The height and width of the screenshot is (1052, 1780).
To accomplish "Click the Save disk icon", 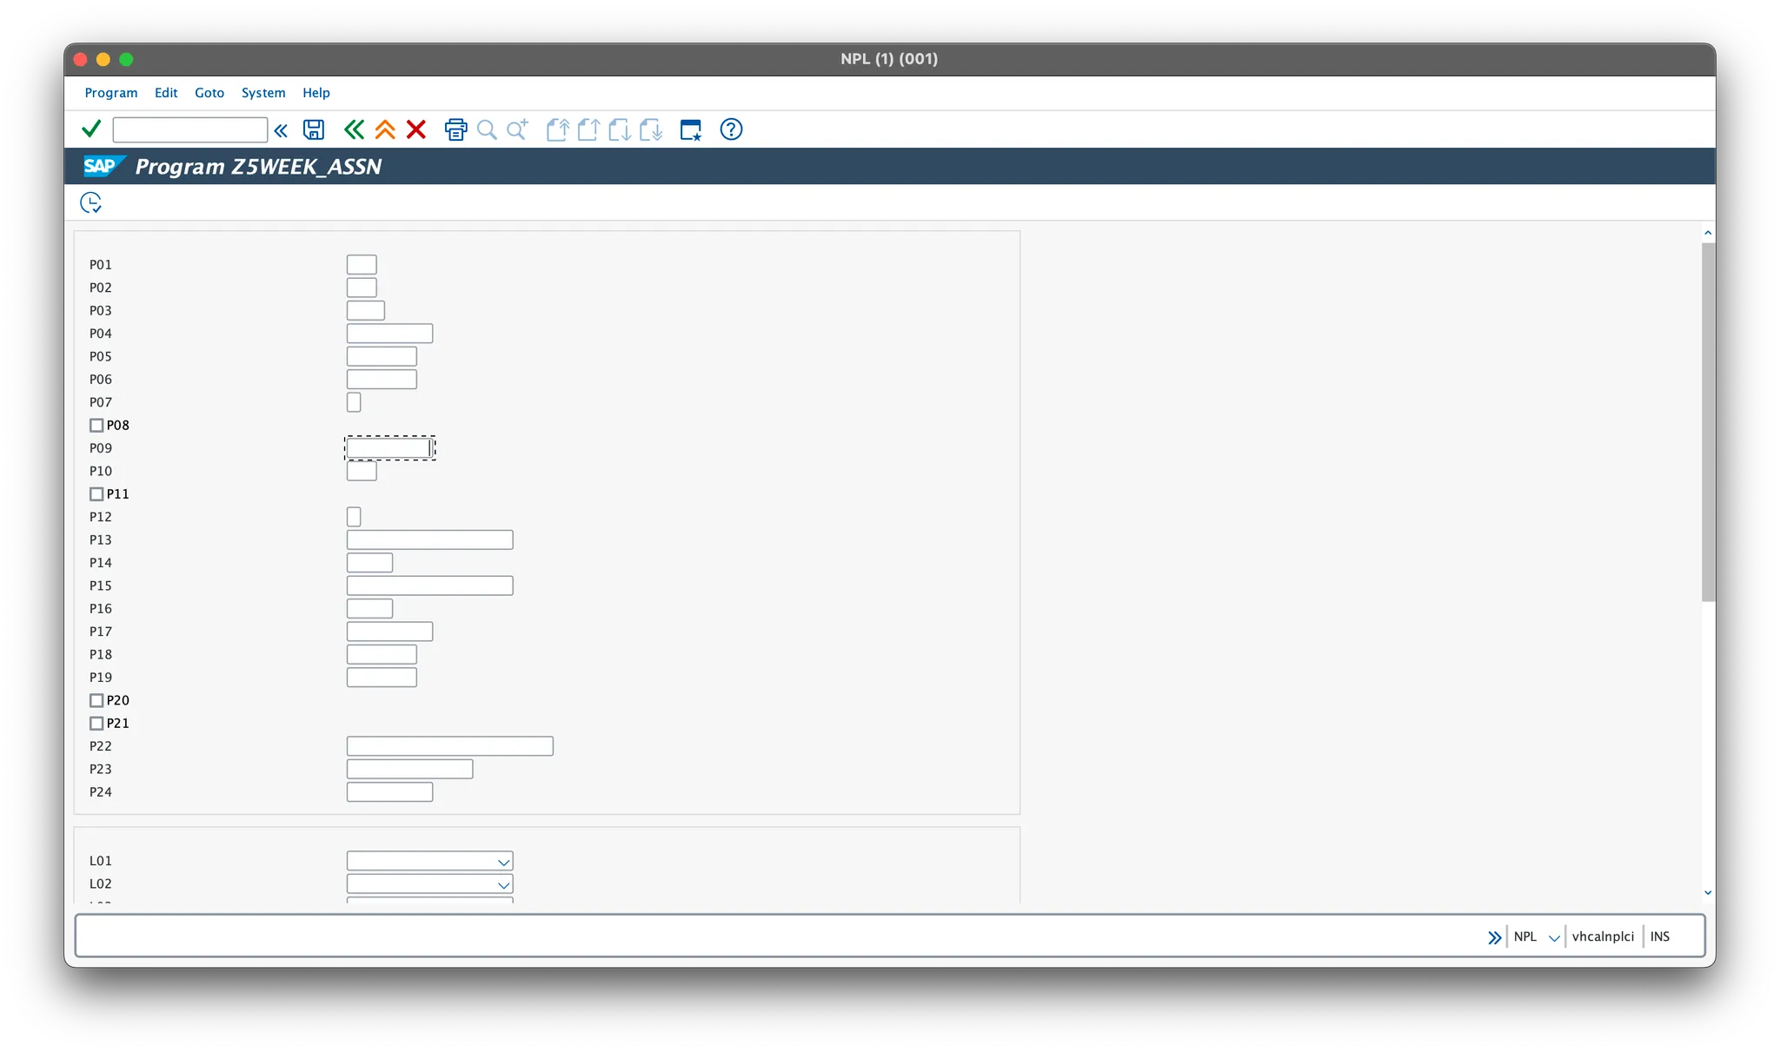I will coord(314,129).
